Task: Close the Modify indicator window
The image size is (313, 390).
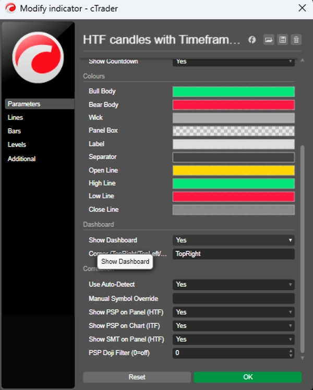Action: pyautogui.click(x=302, y=8)
